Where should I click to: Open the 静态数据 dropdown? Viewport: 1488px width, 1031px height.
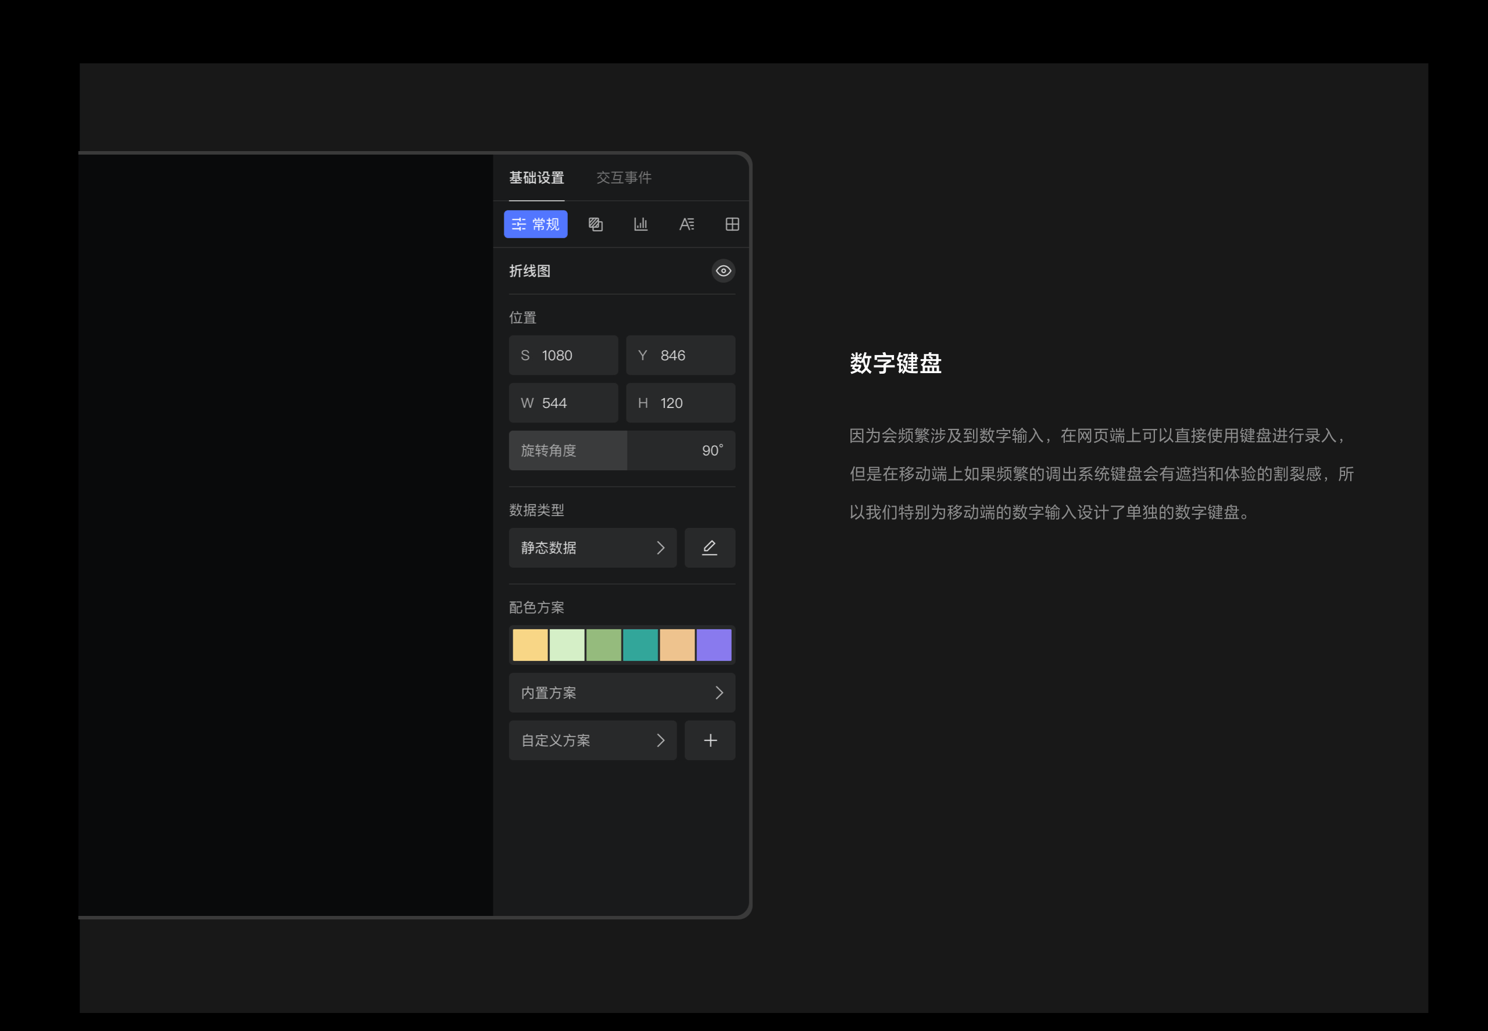pyautogui.click(x=592, y=548)
